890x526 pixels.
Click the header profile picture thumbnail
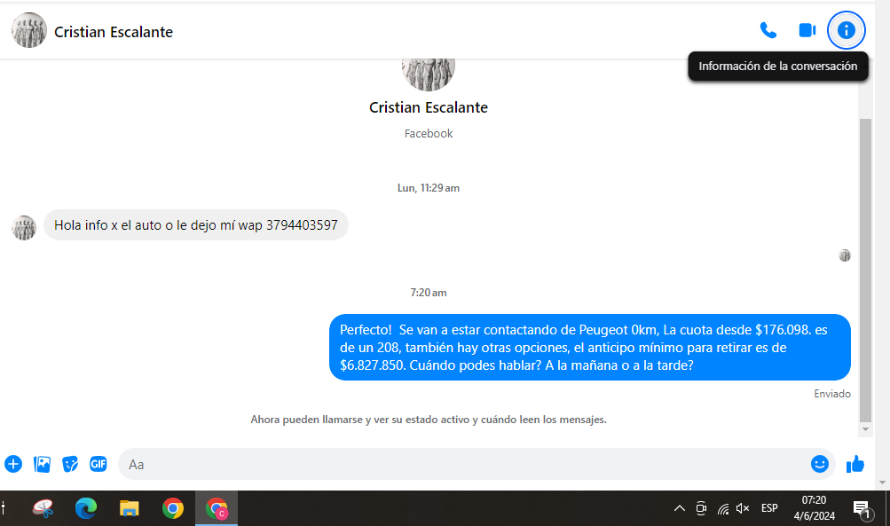point(29,31)
